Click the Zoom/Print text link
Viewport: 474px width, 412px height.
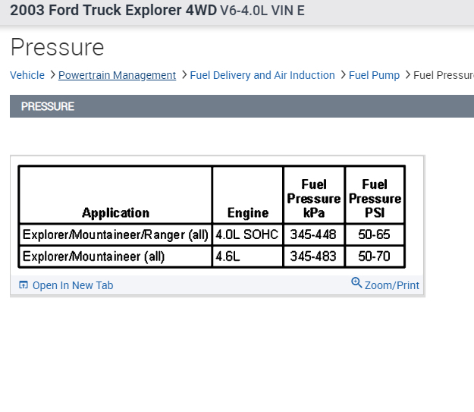[391, 285]
